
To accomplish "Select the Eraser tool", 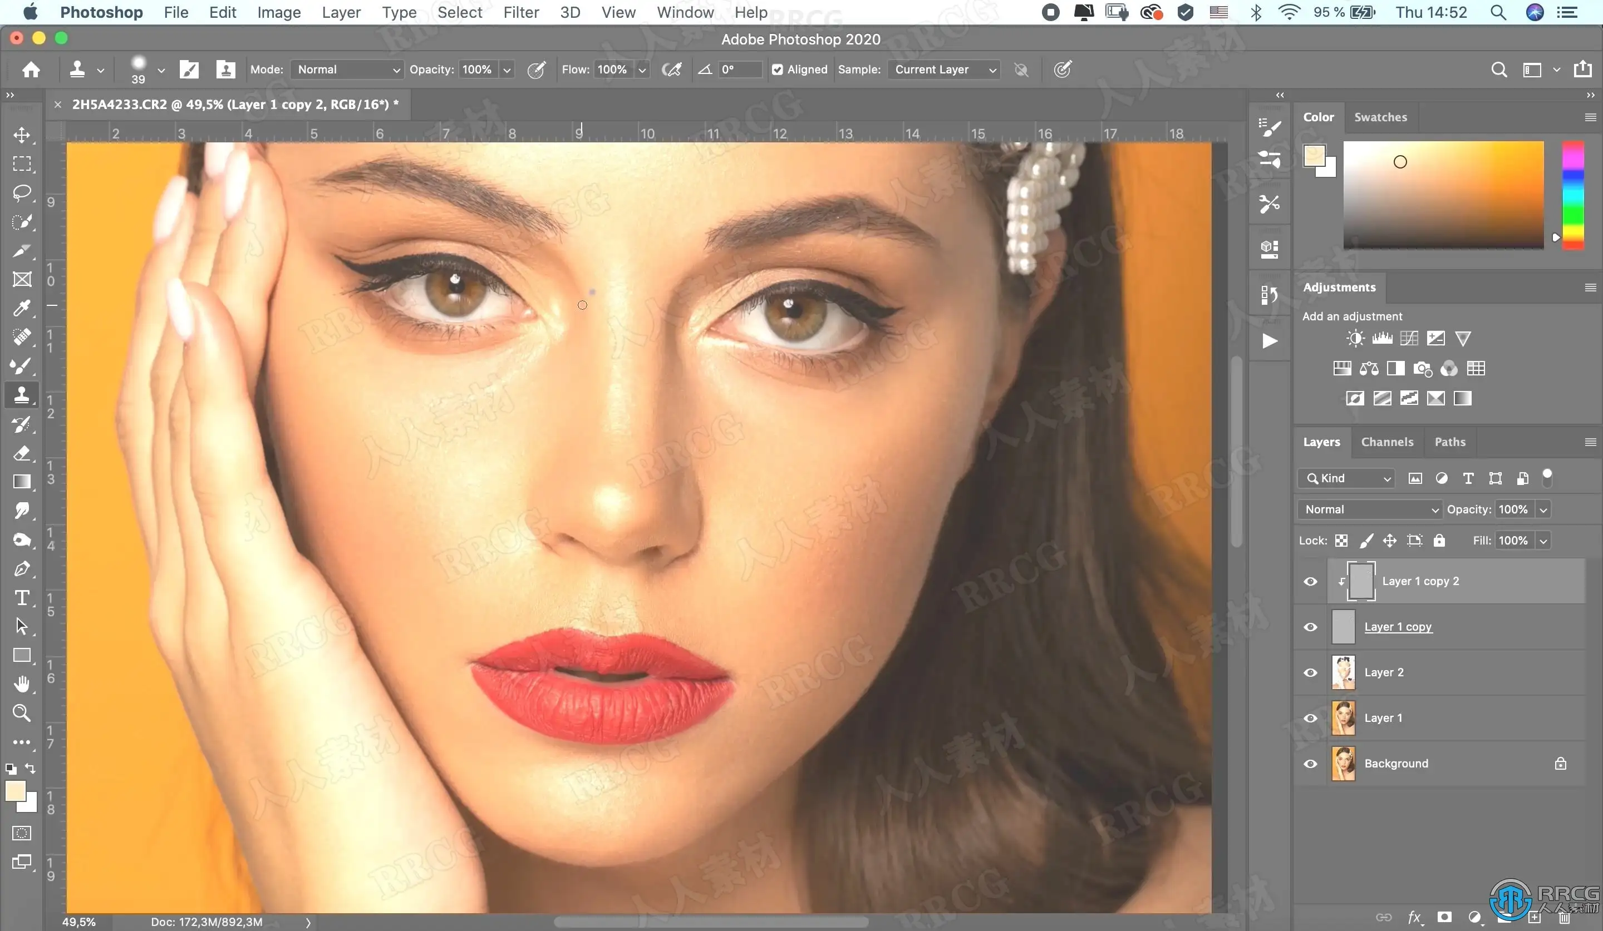I will 22,453.
